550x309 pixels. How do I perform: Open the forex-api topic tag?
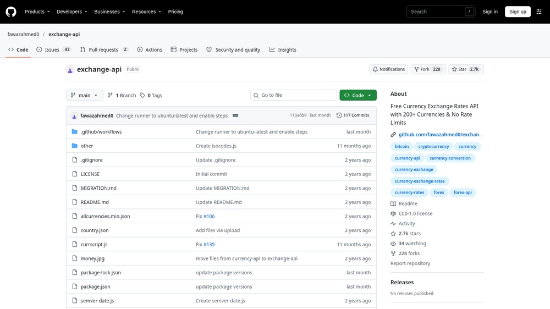(x=463, y=192)
